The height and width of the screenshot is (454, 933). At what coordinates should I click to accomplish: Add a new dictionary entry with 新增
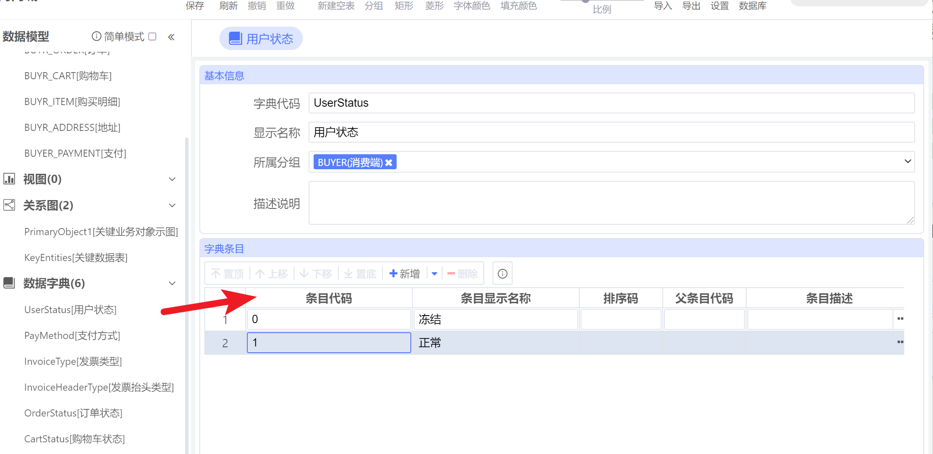pyautogui.click(x=404, y=273)
